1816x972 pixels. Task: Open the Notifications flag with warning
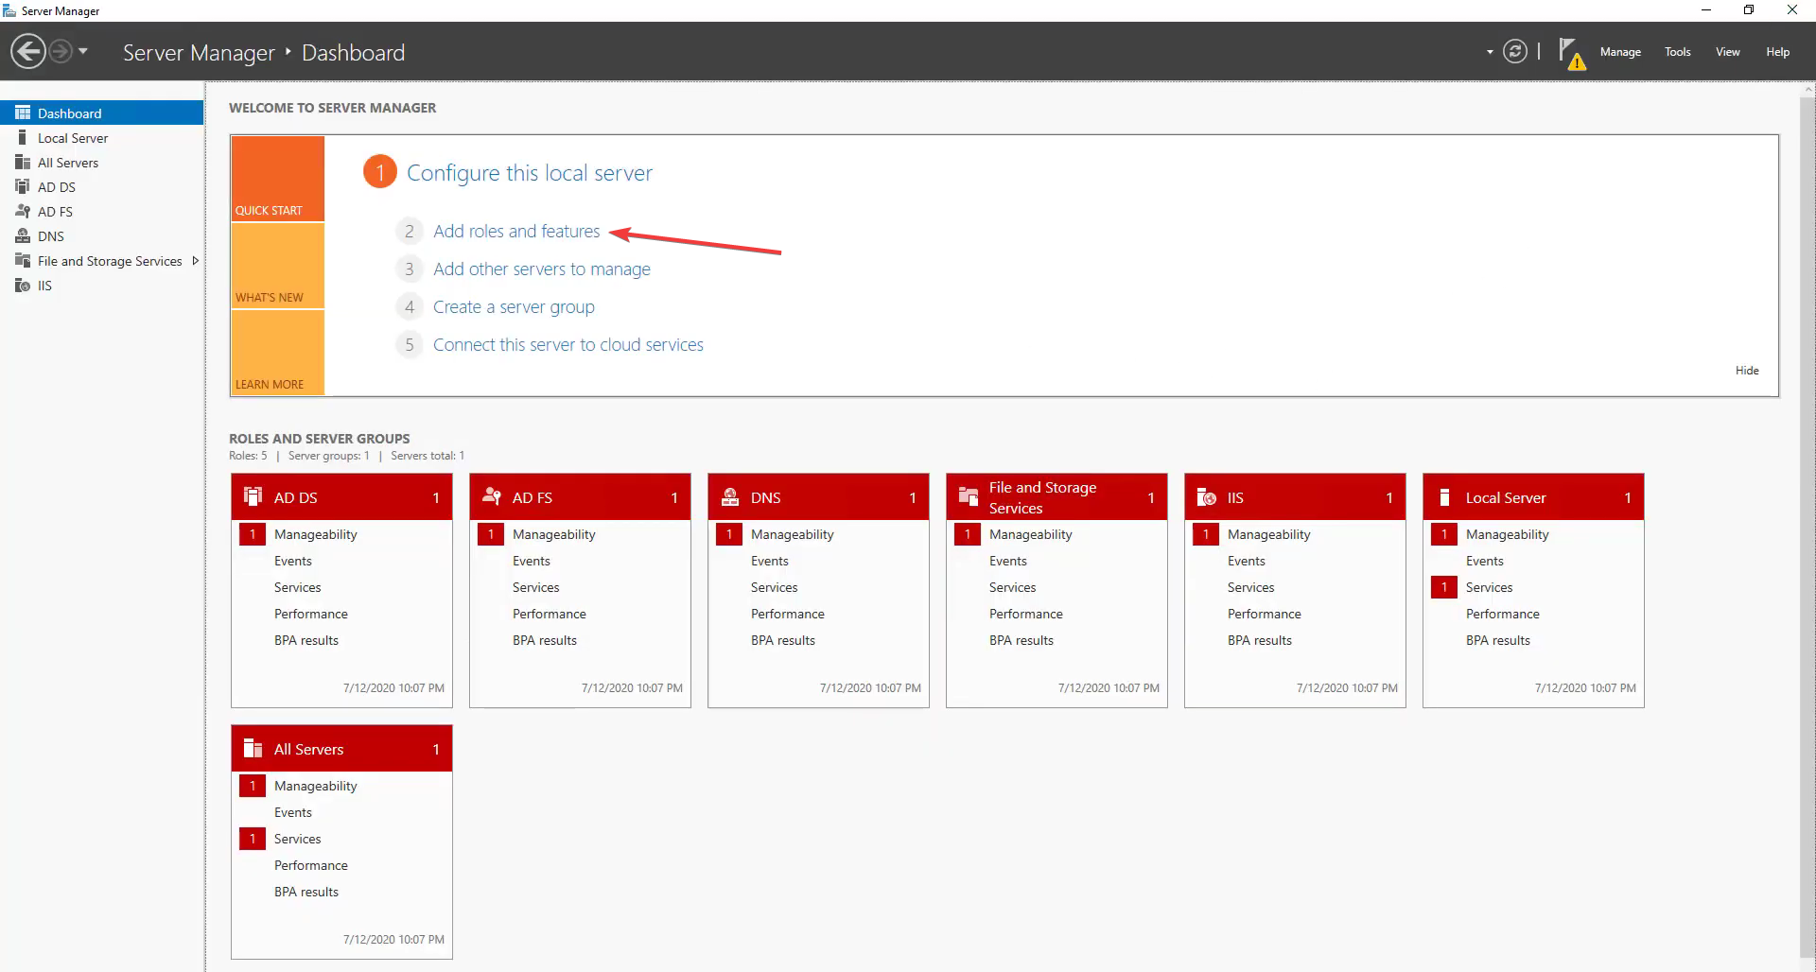pyautogui.click(x=1571, y=53)
